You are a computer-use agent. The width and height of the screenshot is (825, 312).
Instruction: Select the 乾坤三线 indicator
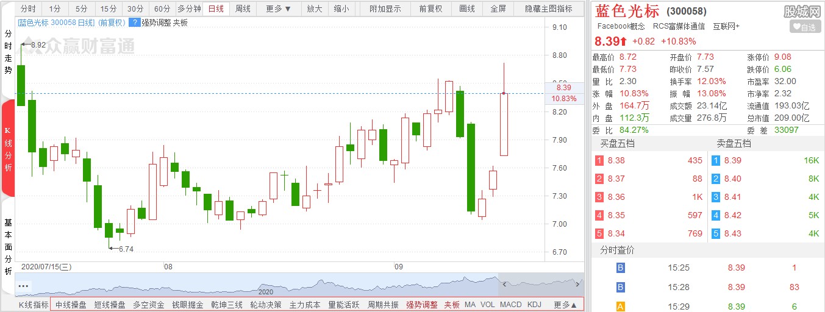click(227, 305)
